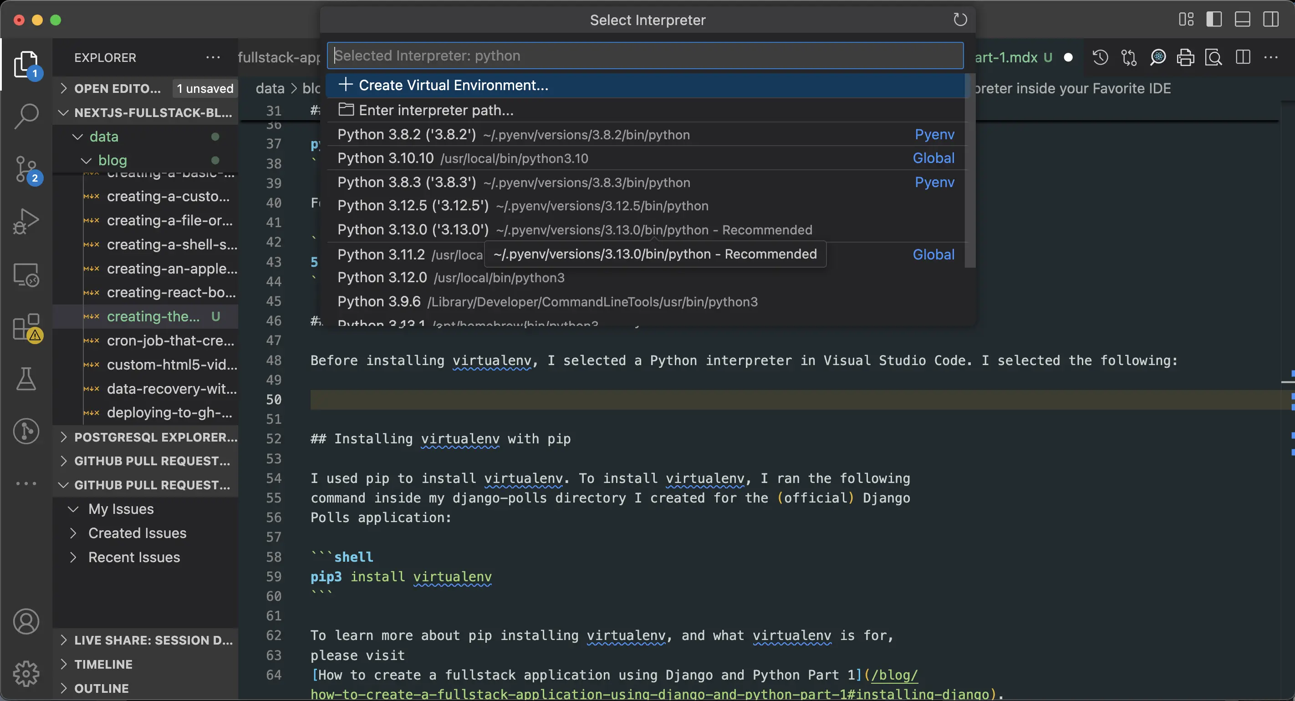
Task: Select Python 3.9.6 CommandLineTools interpreter
Action: (646, 301)
